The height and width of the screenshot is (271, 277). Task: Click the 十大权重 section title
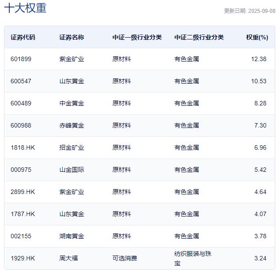[25, 8]
